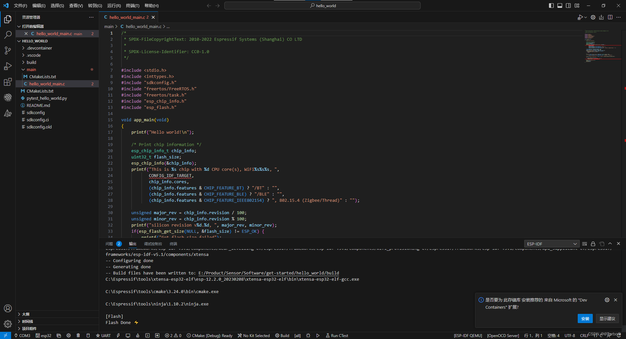Open the Accounts menu icon
This screenshot has height=339, width=626.
point(8,308)
